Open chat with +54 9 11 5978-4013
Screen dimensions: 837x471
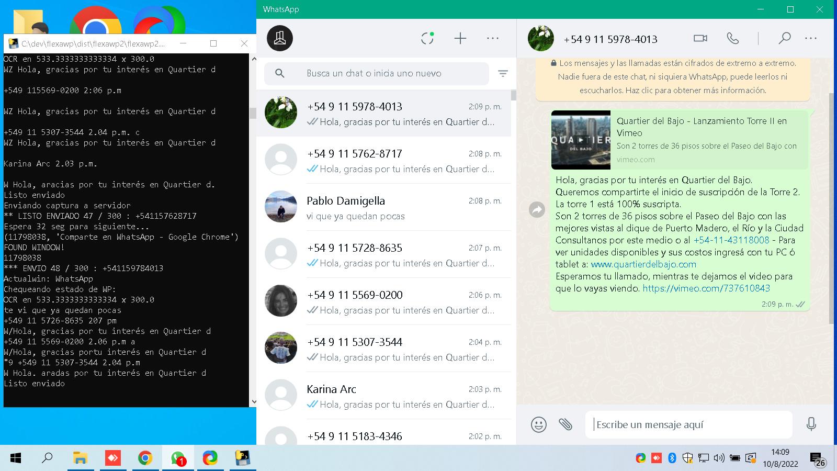[383, 113]
